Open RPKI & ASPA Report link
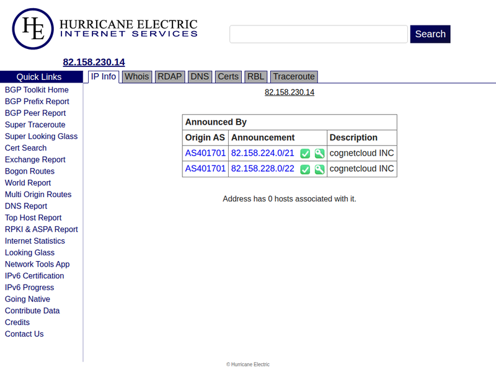 pos(42,229)
